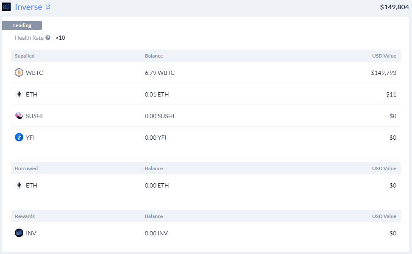
Task: Click the Health Rate help question icon
Action: 48,38
